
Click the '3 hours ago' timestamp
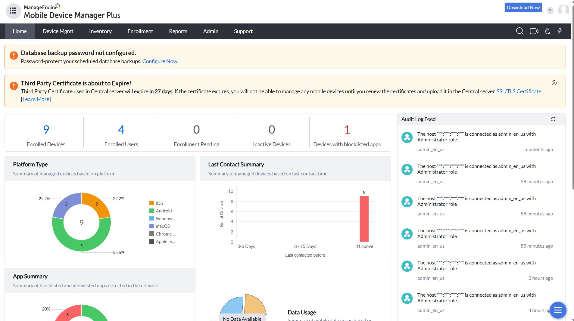[x=541, y=278]
